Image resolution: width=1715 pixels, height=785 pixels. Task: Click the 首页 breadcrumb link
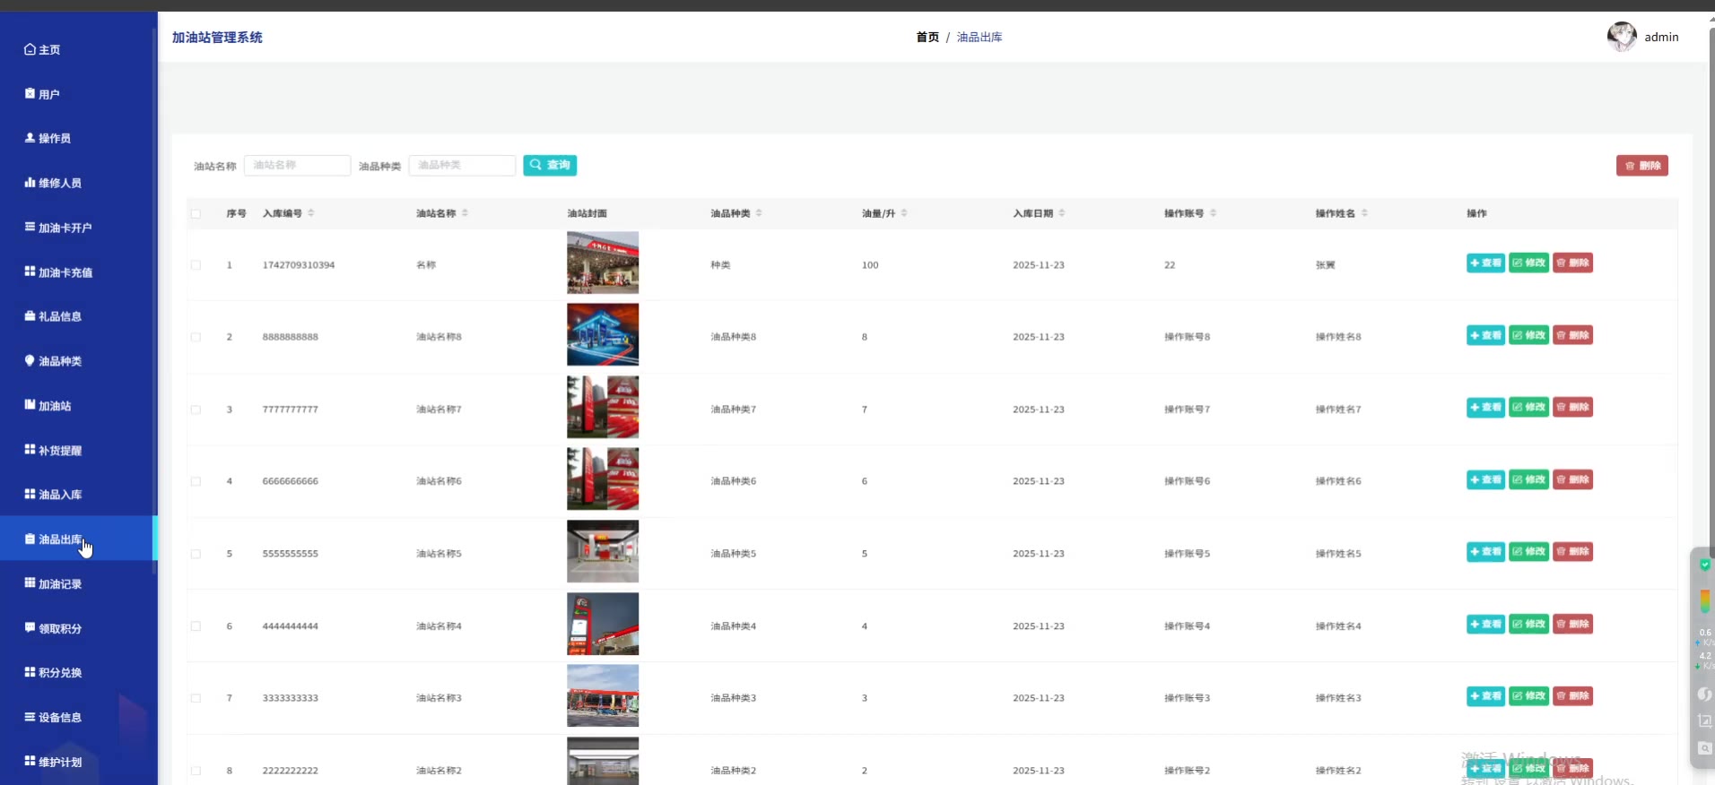(x=927, y=37)
